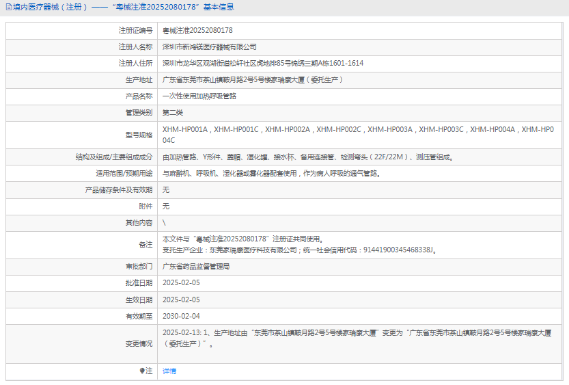Click the 型号规格 label
569x385 pixels.
[139, 135]
